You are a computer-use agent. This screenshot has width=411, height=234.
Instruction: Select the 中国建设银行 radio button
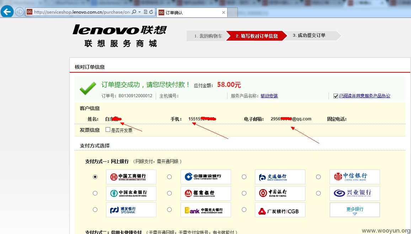[169, 177]
